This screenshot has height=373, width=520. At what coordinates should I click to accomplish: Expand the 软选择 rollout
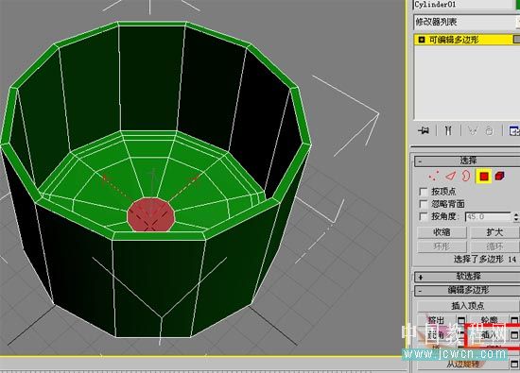pos(467,277)
